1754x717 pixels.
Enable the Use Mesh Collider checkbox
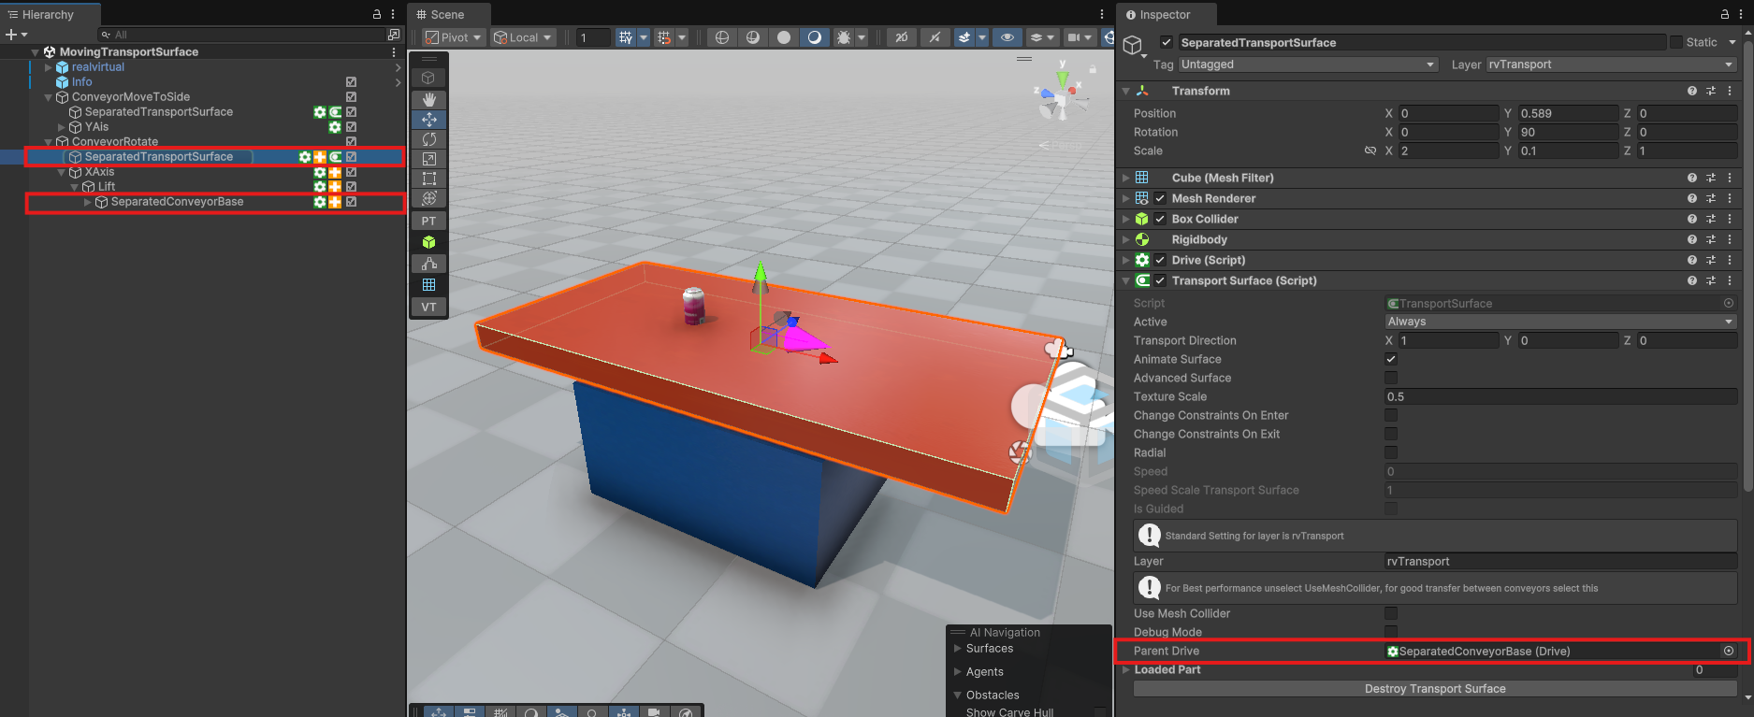click(x=1391, y=613)
